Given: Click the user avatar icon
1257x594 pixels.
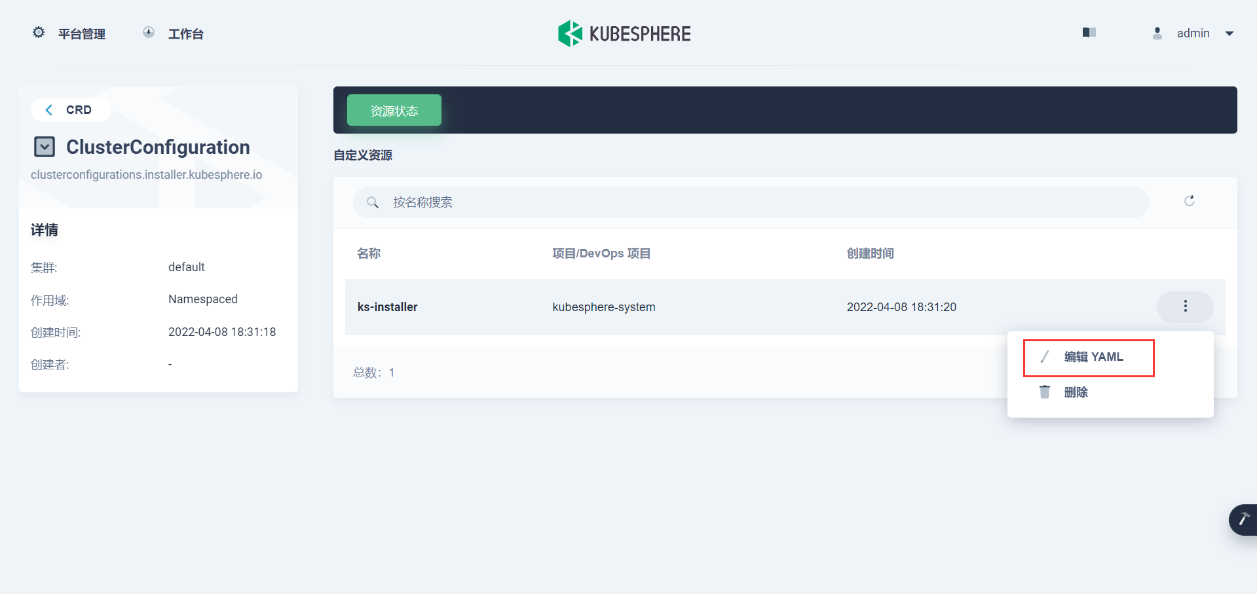Looking at the screenshot, I should [1156, 32].
